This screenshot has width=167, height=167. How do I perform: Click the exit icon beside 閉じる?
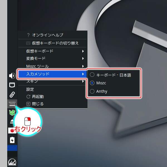click(28, 104)
